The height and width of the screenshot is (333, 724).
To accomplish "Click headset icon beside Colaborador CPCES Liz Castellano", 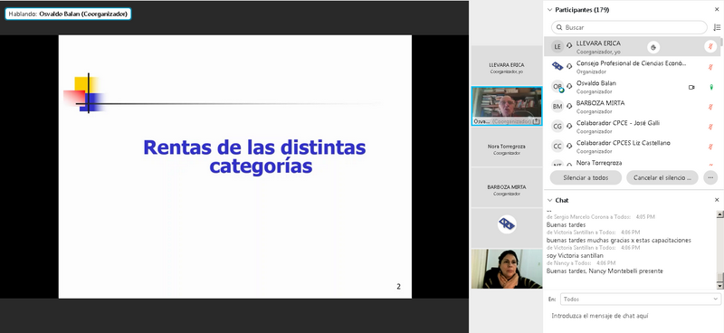I will 569,146.
